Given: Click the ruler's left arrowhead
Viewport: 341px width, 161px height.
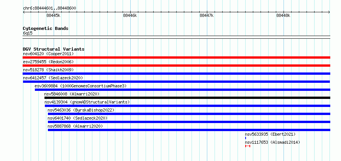Looking at the screenshot, I should (24, 12).
